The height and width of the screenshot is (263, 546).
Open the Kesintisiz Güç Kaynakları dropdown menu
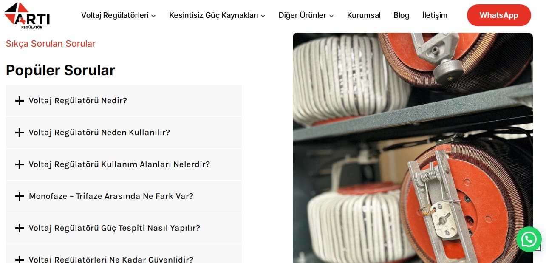217,15
